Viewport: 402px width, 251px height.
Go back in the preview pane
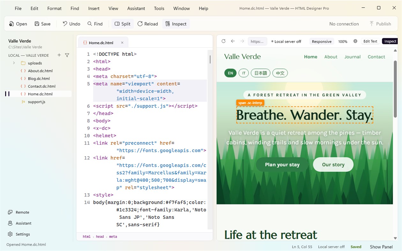(233, 41)
